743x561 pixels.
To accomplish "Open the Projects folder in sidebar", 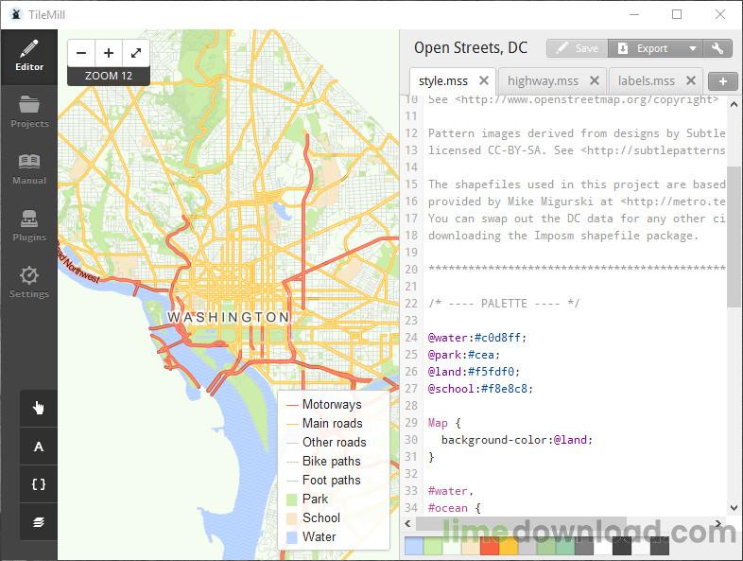I will click(29, 113).
